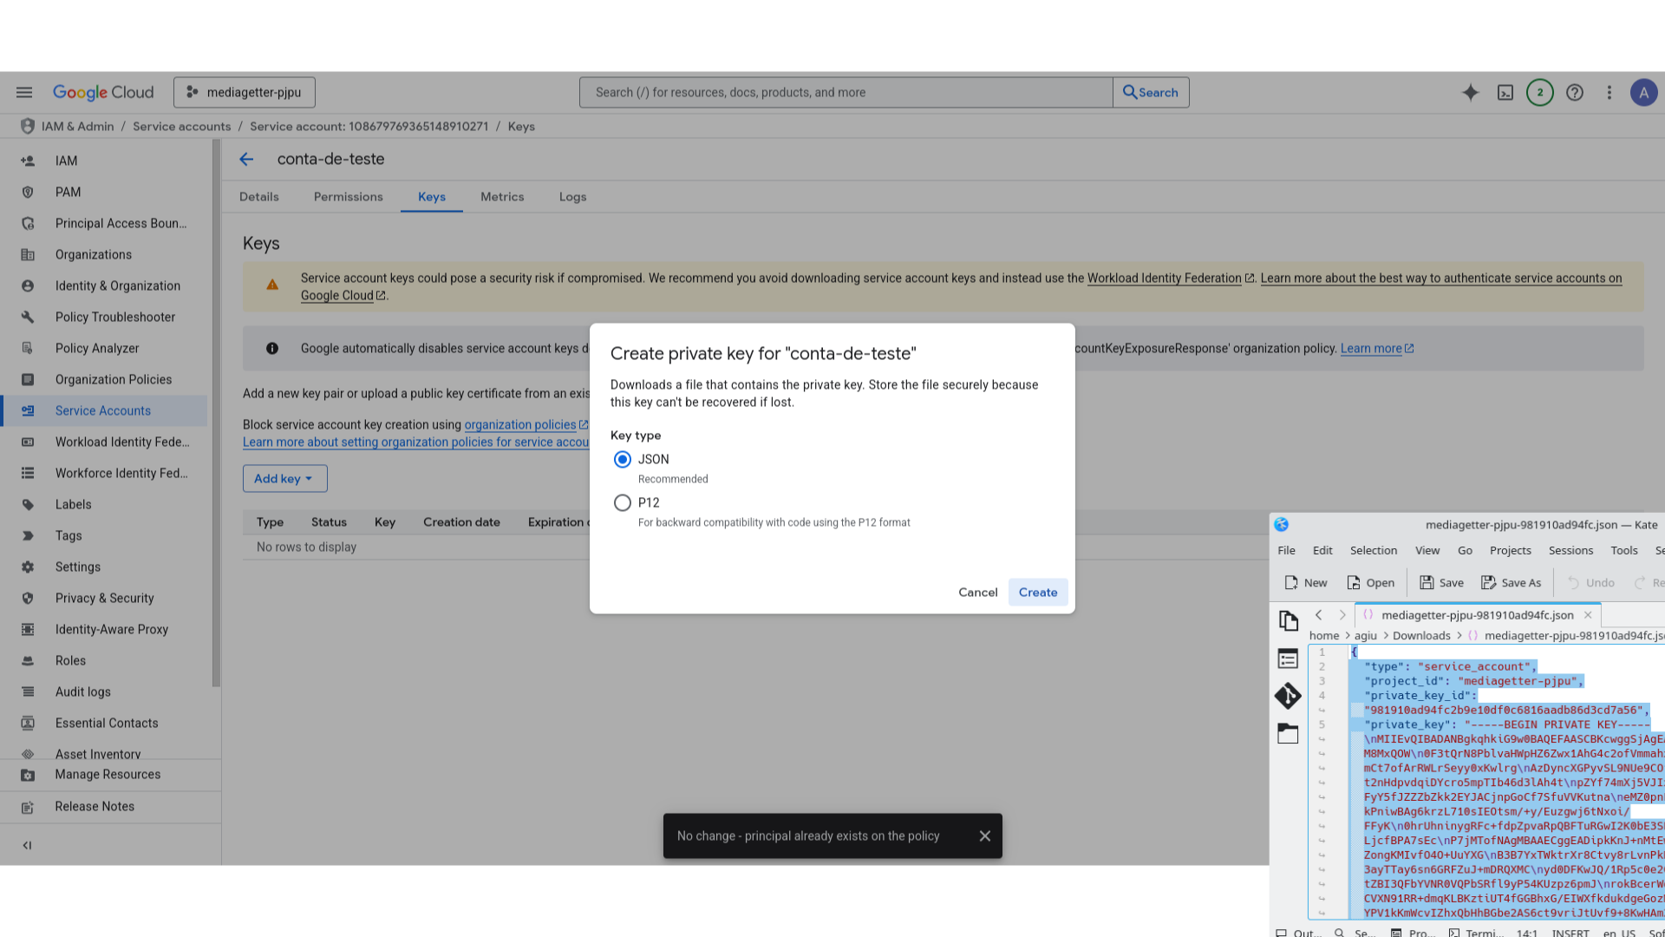Click Service accounts in the breadcrumb

(x=182, y=127)
